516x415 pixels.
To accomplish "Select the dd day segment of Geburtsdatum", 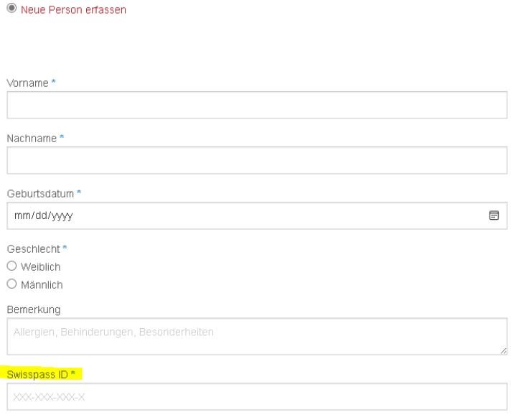I will (41, 215).
